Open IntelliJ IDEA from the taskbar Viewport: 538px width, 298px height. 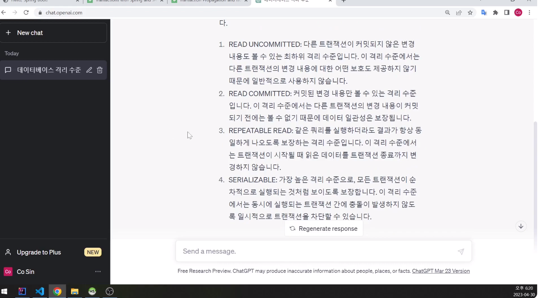(22, 291)
